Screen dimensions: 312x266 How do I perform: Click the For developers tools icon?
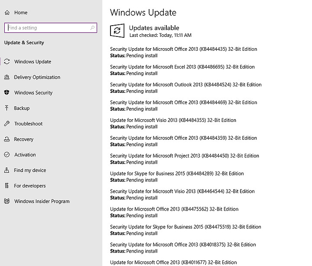(7, 185)
